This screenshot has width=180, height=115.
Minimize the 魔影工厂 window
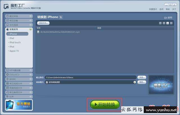(166, 5)
